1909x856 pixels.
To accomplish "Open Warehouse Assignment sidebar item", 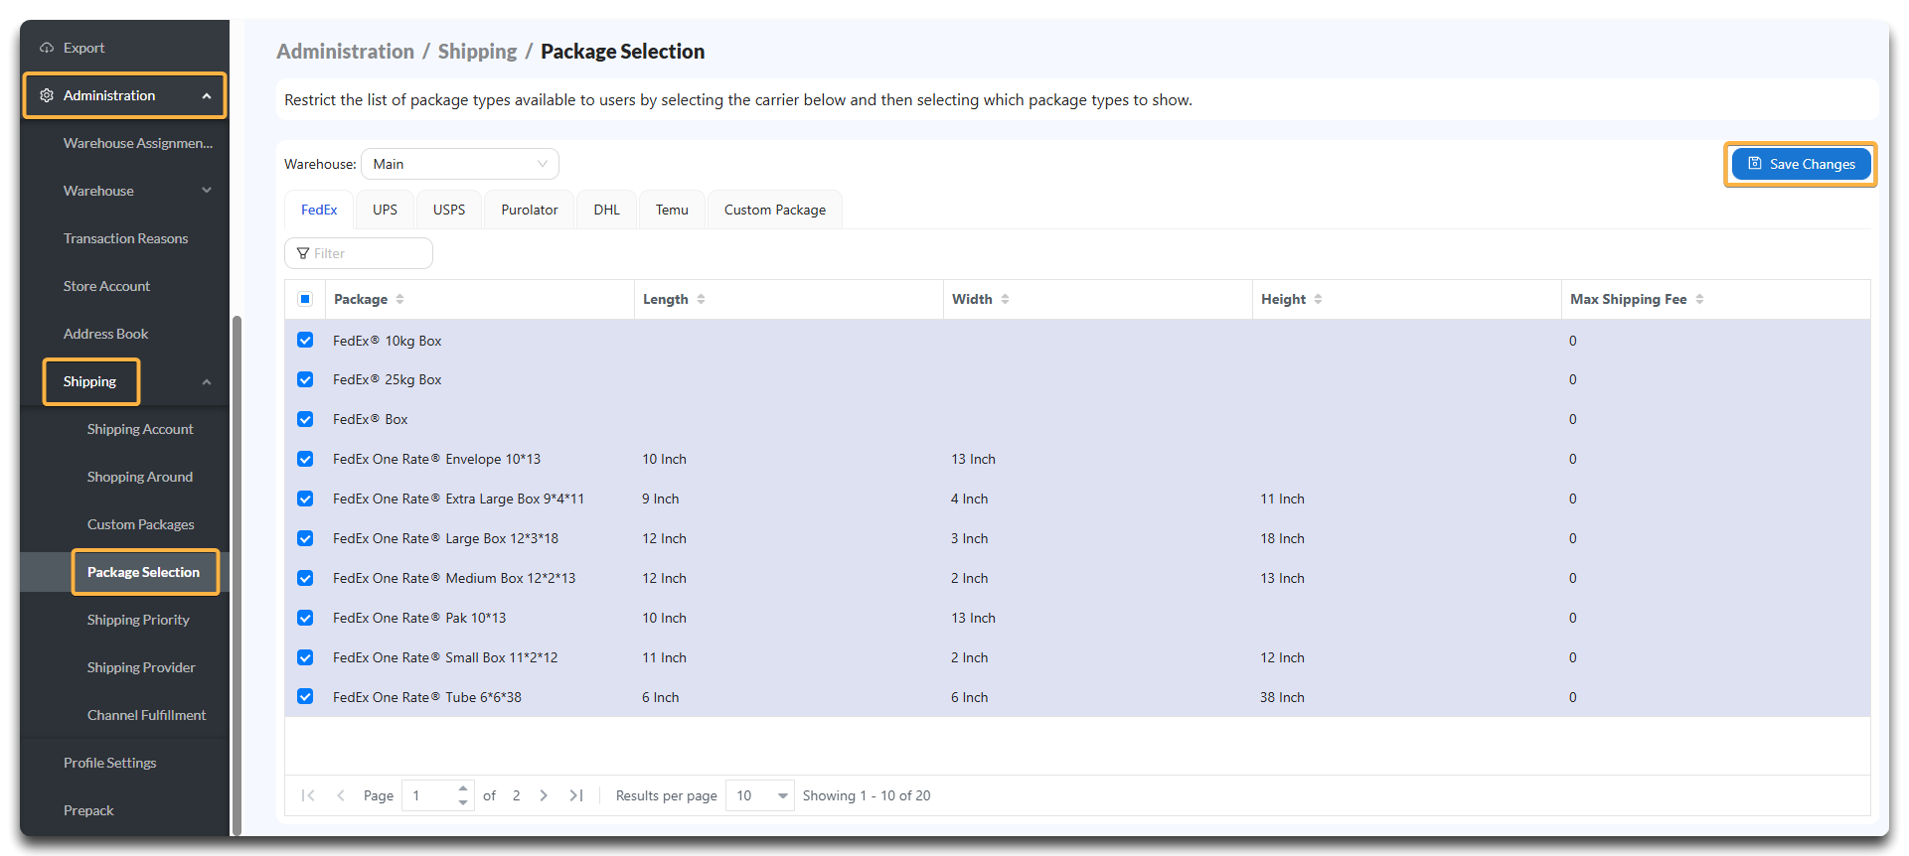I will tap(138, 143).
